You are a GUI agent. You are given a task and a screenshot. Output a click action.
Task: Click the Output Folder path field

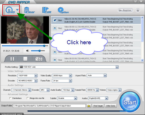coord(49,106)
